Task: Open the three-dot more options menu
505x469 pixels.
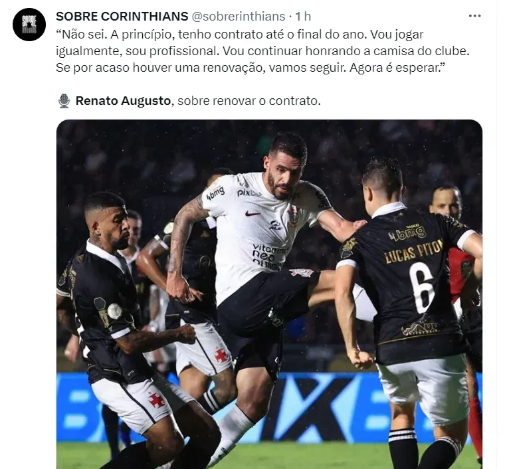Action: coord(474,16)
